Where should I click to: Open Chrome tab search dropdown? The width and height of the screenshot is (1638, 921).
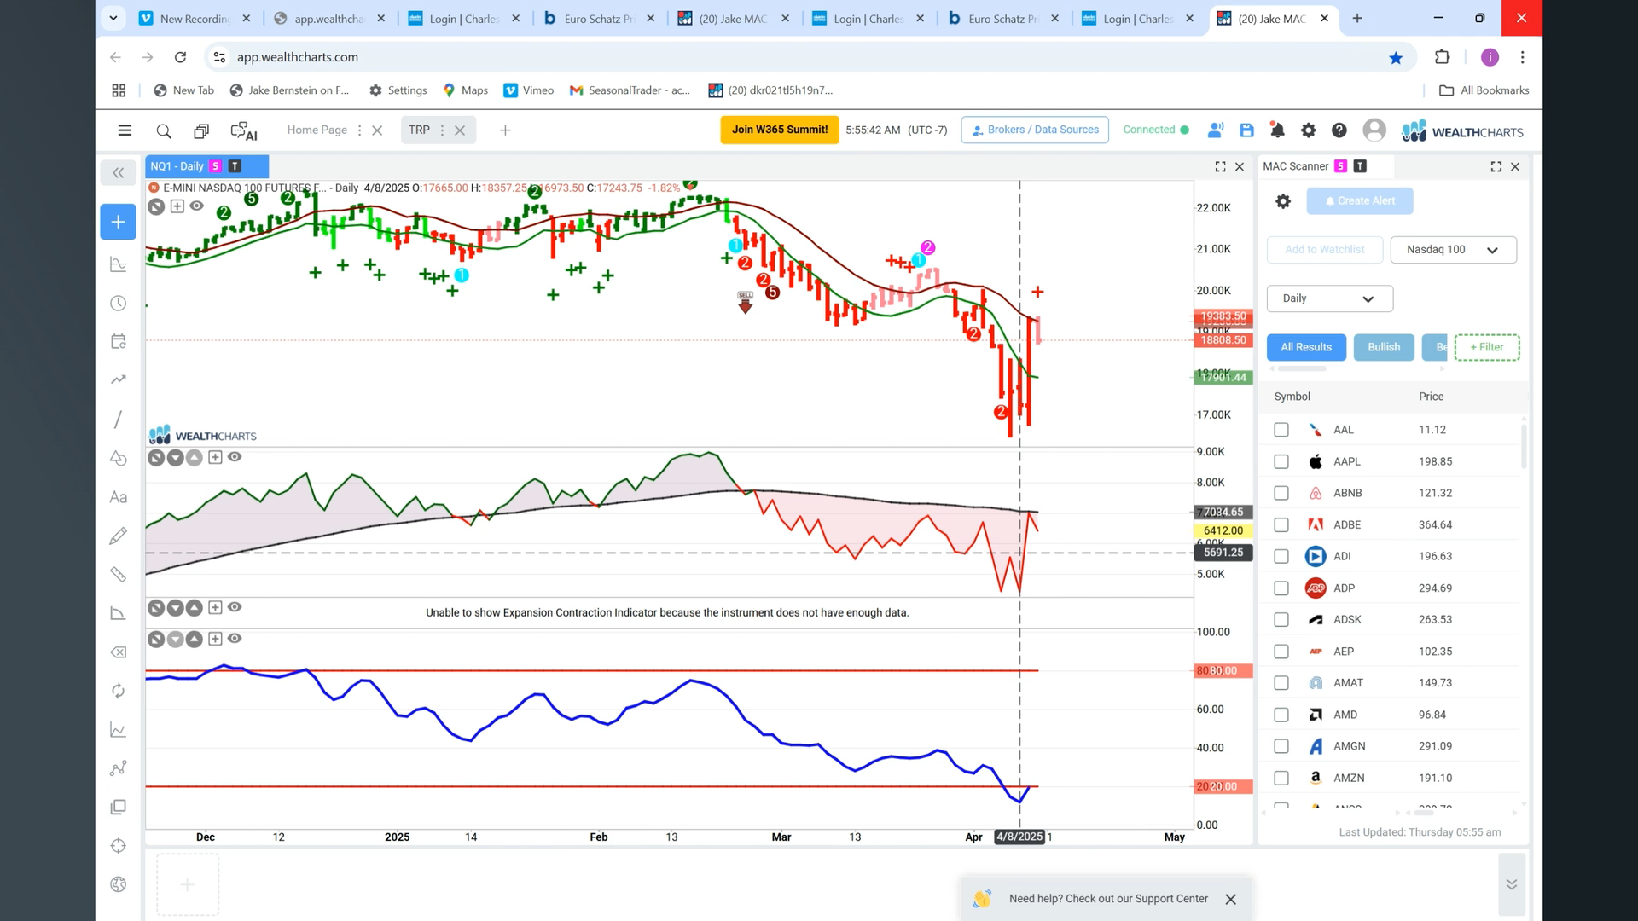(x=113, y=18)
